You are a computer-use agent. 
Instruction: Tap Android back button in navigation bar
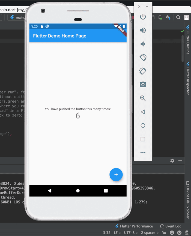pos(50,191)
